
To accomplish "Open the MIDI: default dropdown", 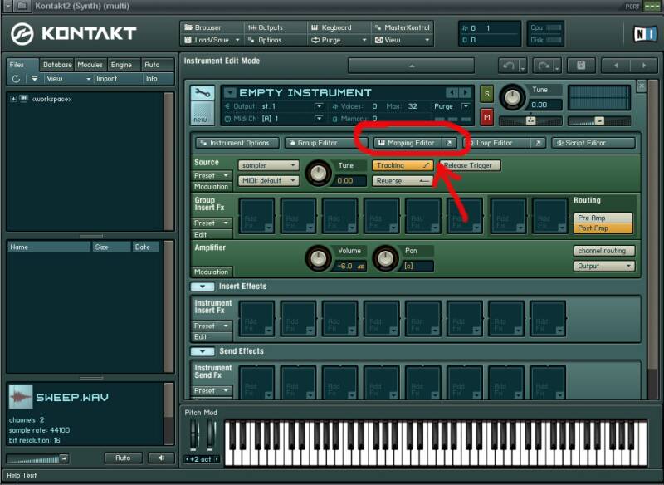I will (268, 181).
